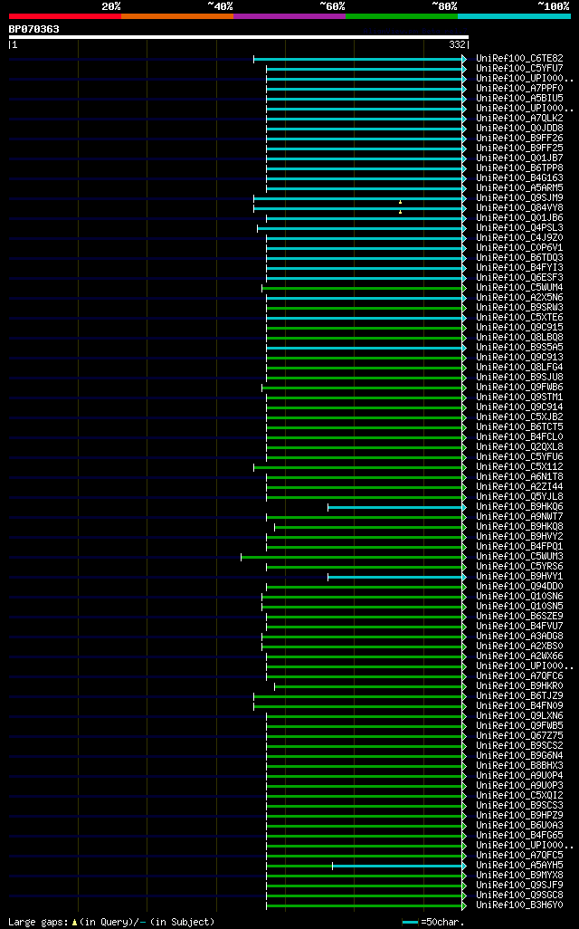The height and width of the screenshot is (929, 579).
Task: Click the yellow gap marker on Q9SJM9 bar
Action: point(400,202)
